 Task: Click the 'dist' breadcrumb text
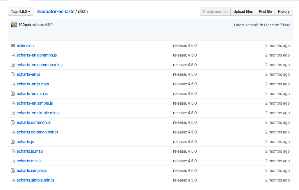82,11
